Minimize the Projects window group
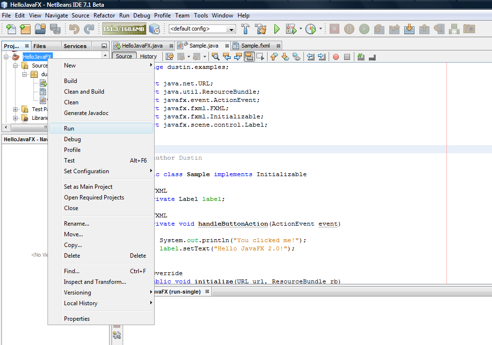This screenshot has width=492, height=345. pyautogui.click(x=104, y=46)
